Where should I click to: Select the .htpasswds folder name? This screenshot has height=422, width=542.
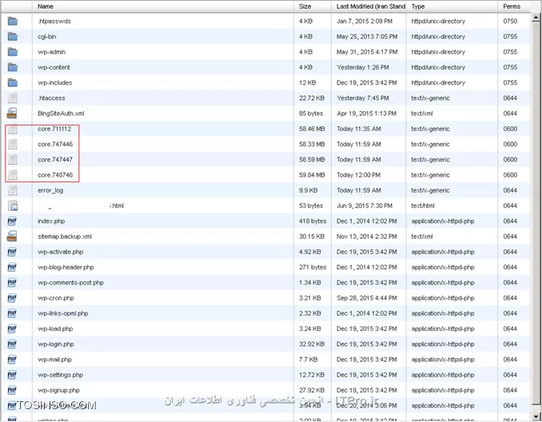[x=54, y=21]
